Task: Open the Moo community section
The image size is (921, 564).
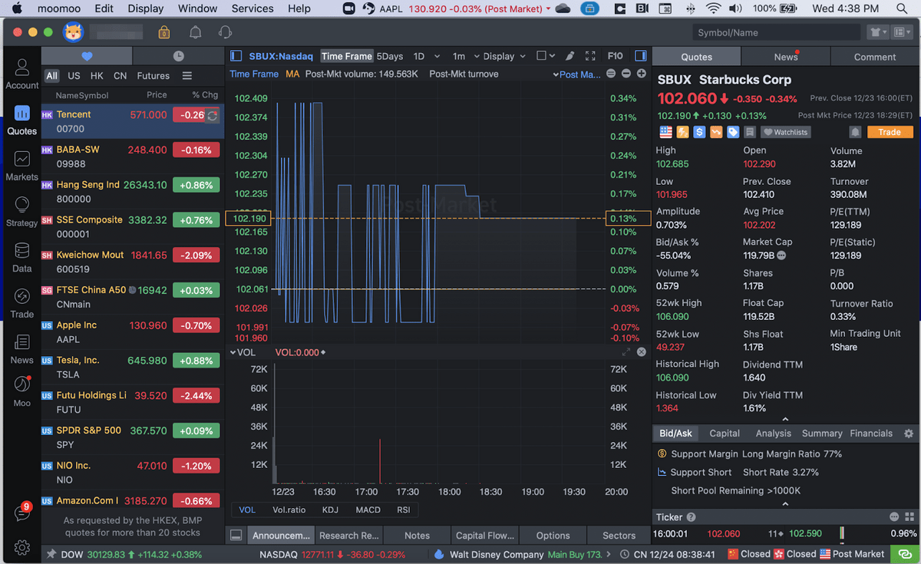Action: [21, 391]
